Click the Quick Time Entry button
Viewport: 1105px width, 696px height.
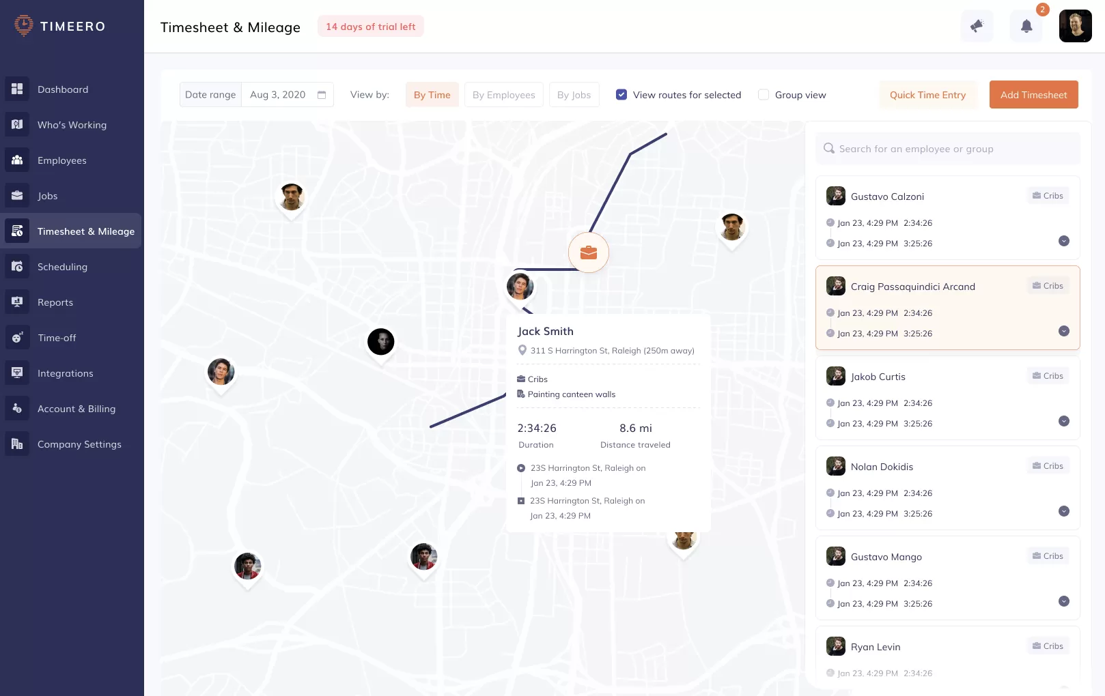point(927,95)
